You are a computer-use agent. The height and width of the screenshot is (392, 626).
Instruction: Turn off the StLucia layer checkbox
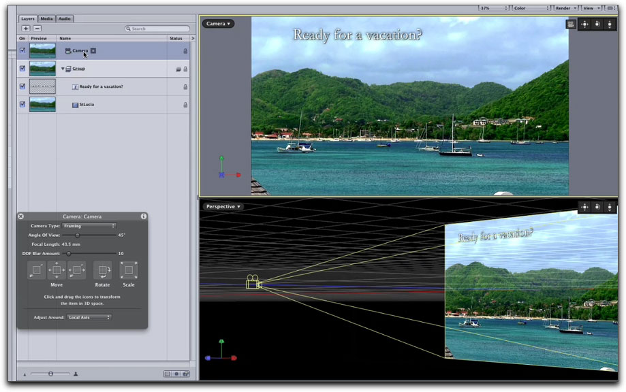click(22, 105)
